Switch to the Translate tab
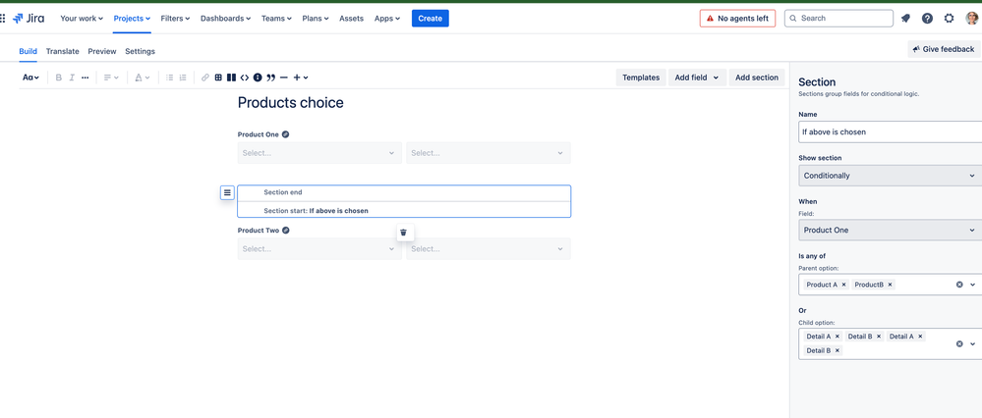982x418 pixels. (x=63, y=51)
